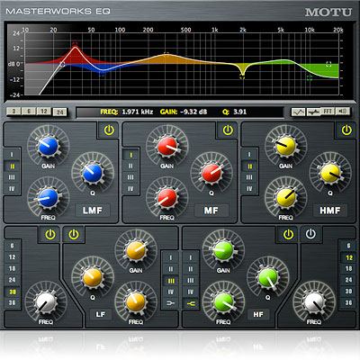Select filter type I for LMF band

point(12,155)
